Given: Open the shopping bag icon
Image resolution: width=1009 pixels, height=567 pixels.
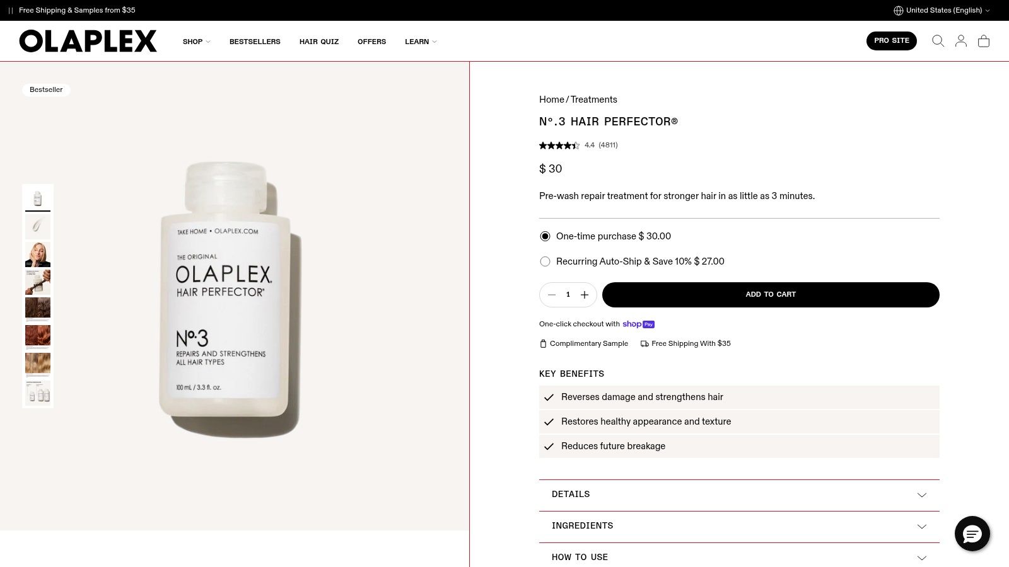Looking at the screenshot, I should (x=983, y=41).
